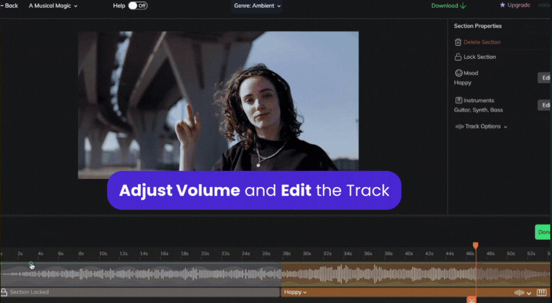Click the orange Happy section waveform
This screenshot has width=552, height=303.
[416, 274]
